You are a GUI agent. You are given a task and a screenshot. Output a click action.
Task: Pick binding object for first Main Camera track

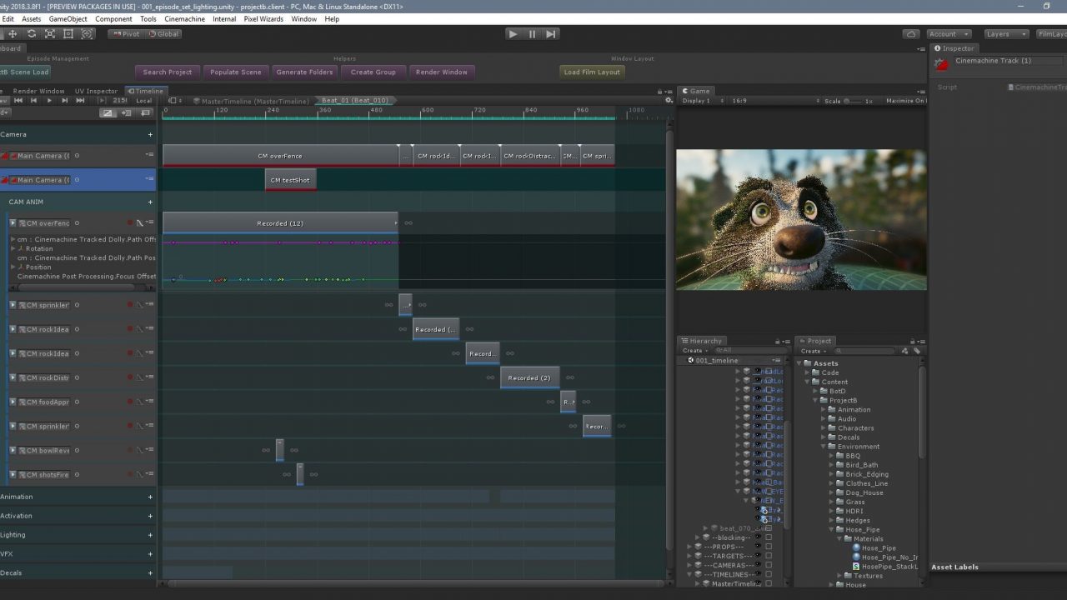(77, 155)
